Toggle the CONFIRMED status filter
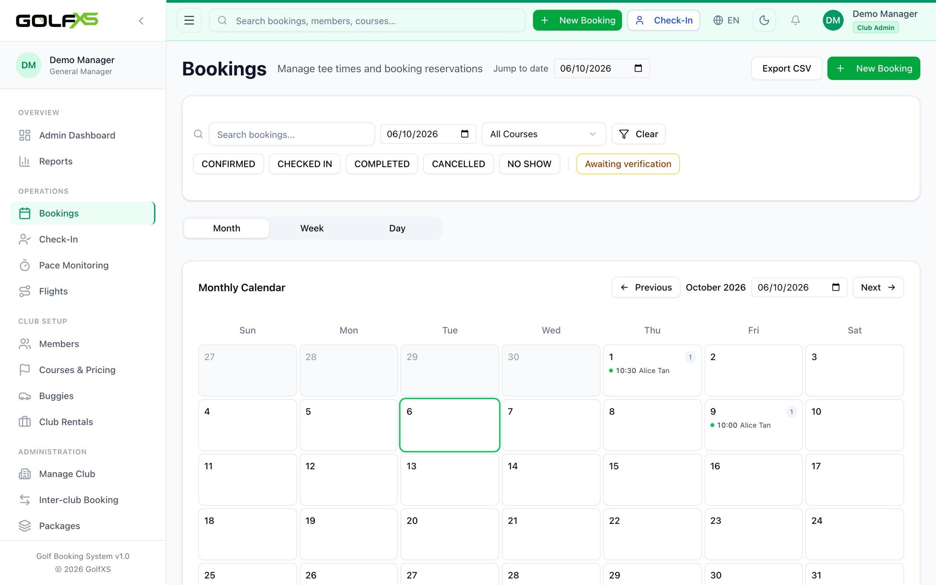 [229, 164]
